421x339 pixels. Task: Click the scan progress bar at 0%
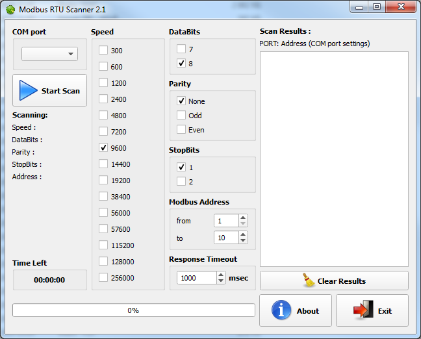coord(133,310)
